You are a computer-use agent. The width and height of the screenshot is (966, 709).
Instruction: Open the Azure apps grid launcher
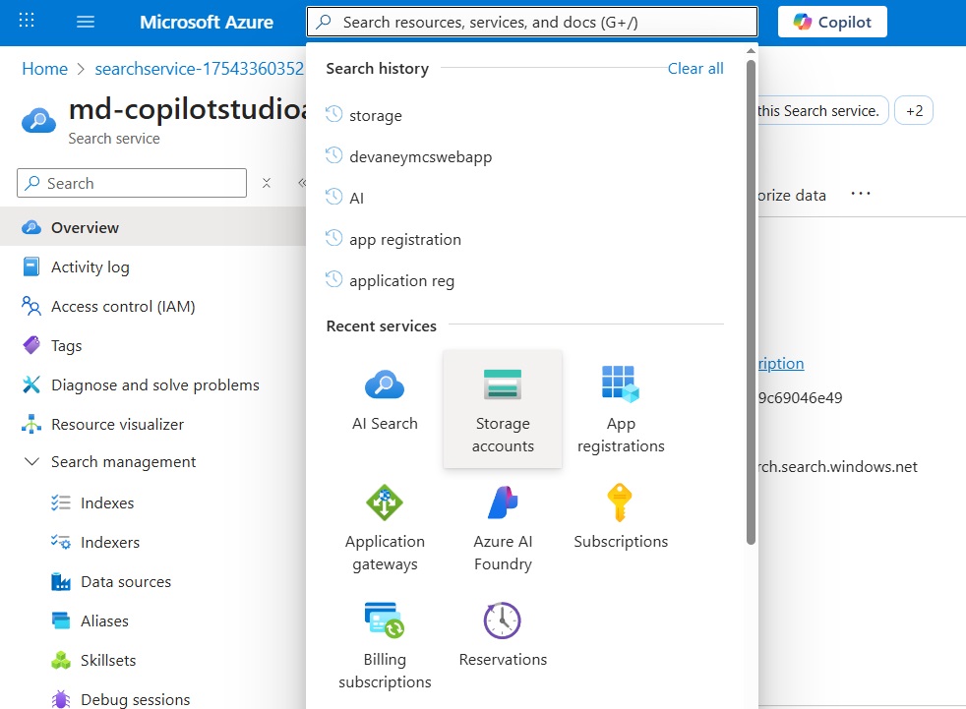click(x=27, y=21)
